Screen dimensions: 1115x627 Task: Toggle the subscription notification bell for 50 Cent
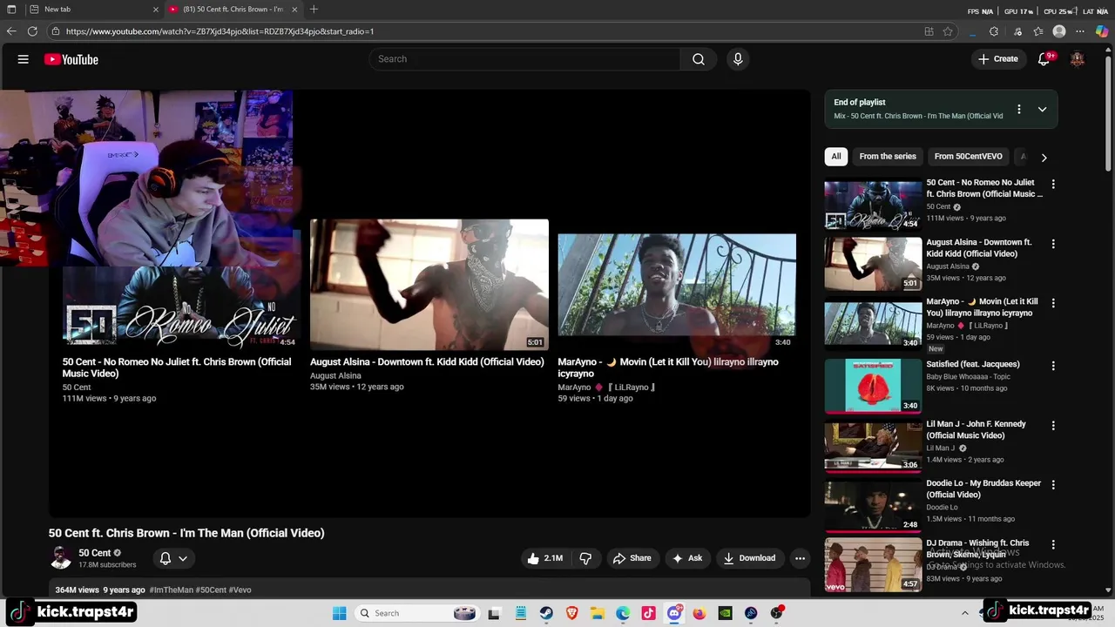coord(173,558)
